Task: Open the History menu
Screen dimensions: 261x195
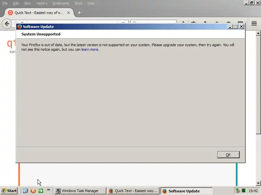Action: (x=42, y=3)
